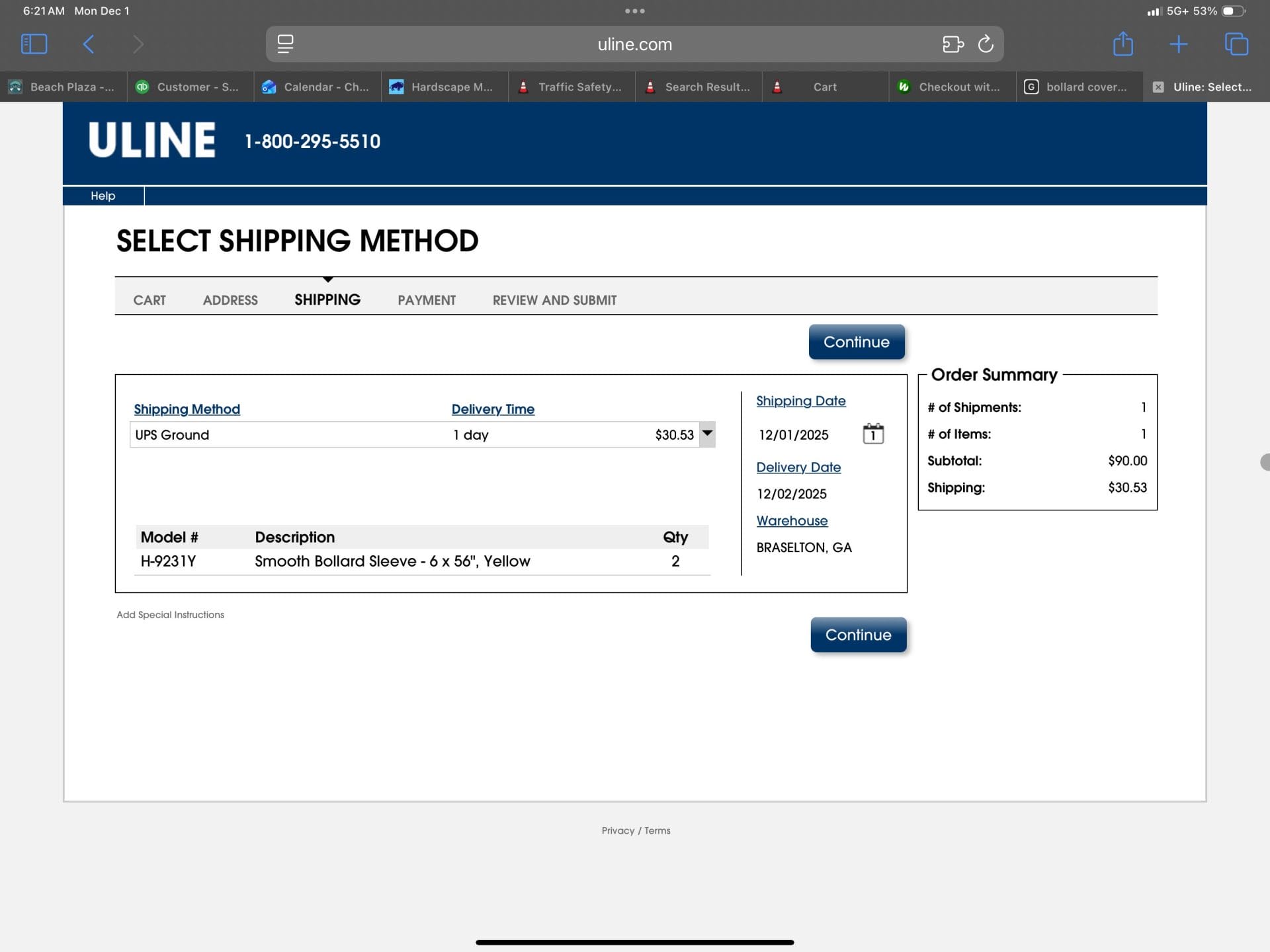The height and width of the screenshot is (952, 1270).
Task: Show the tab overview icon
Action: [1236, 44]
